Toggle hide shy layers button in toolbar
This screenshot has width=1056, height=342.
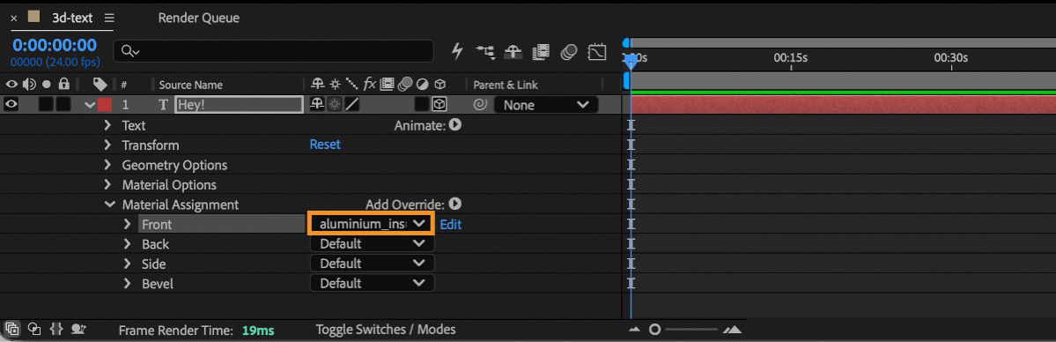click(x=513, y=51)
